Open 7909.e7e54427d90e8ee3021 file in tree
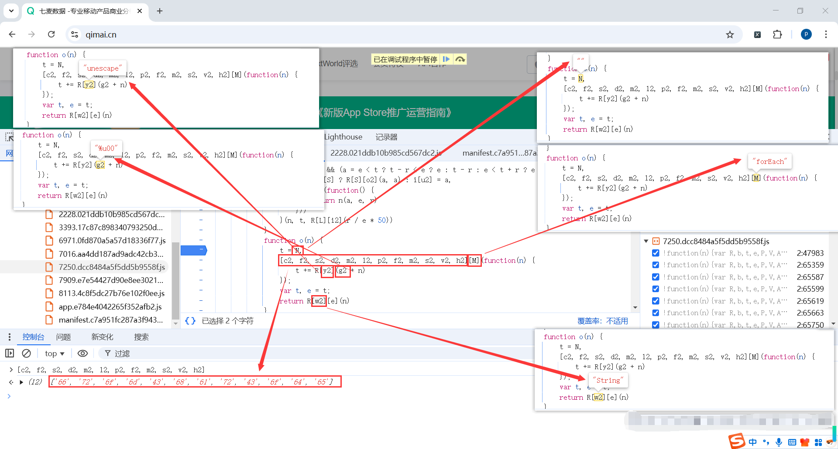The width and height of the screenshot is (838, 449). pyautogui.click(x=111, y=280)
